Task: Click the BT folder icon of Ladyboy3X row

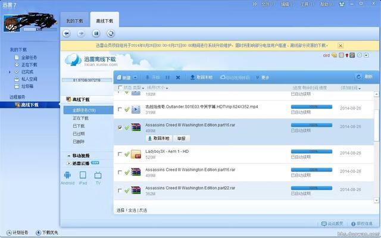Action: pyautogui.click(x=136, y=154)
